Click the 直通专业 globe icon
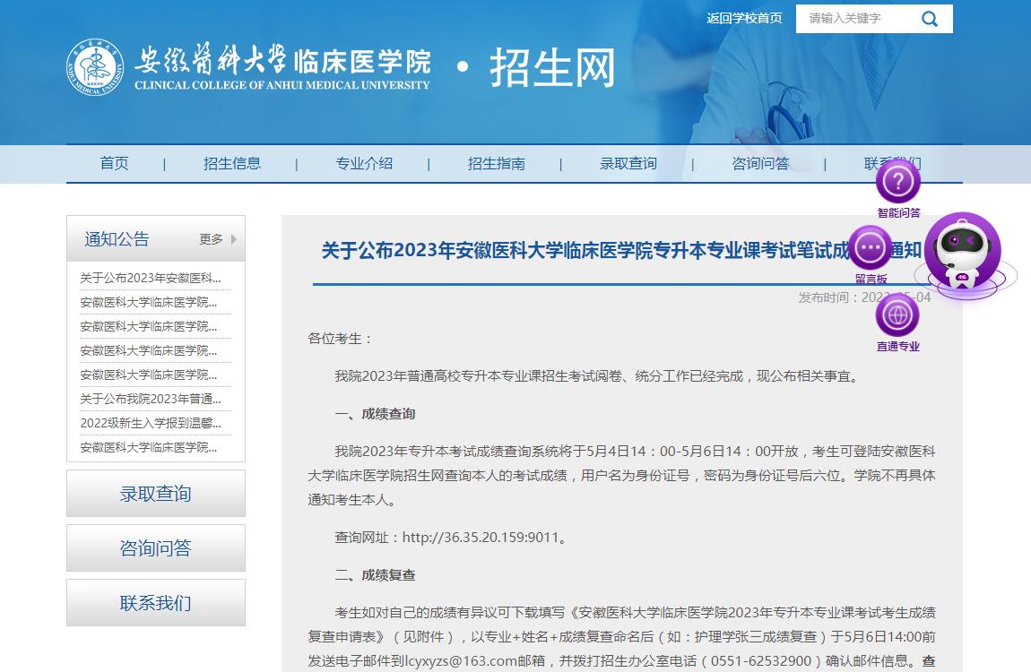The image size is (1031, 672). coord(897,315)
